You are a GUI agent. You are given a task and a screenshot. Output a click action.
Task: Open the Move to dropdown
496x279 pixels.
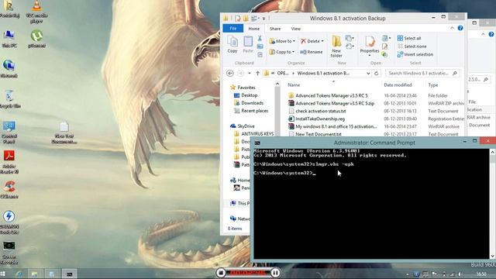282,41
